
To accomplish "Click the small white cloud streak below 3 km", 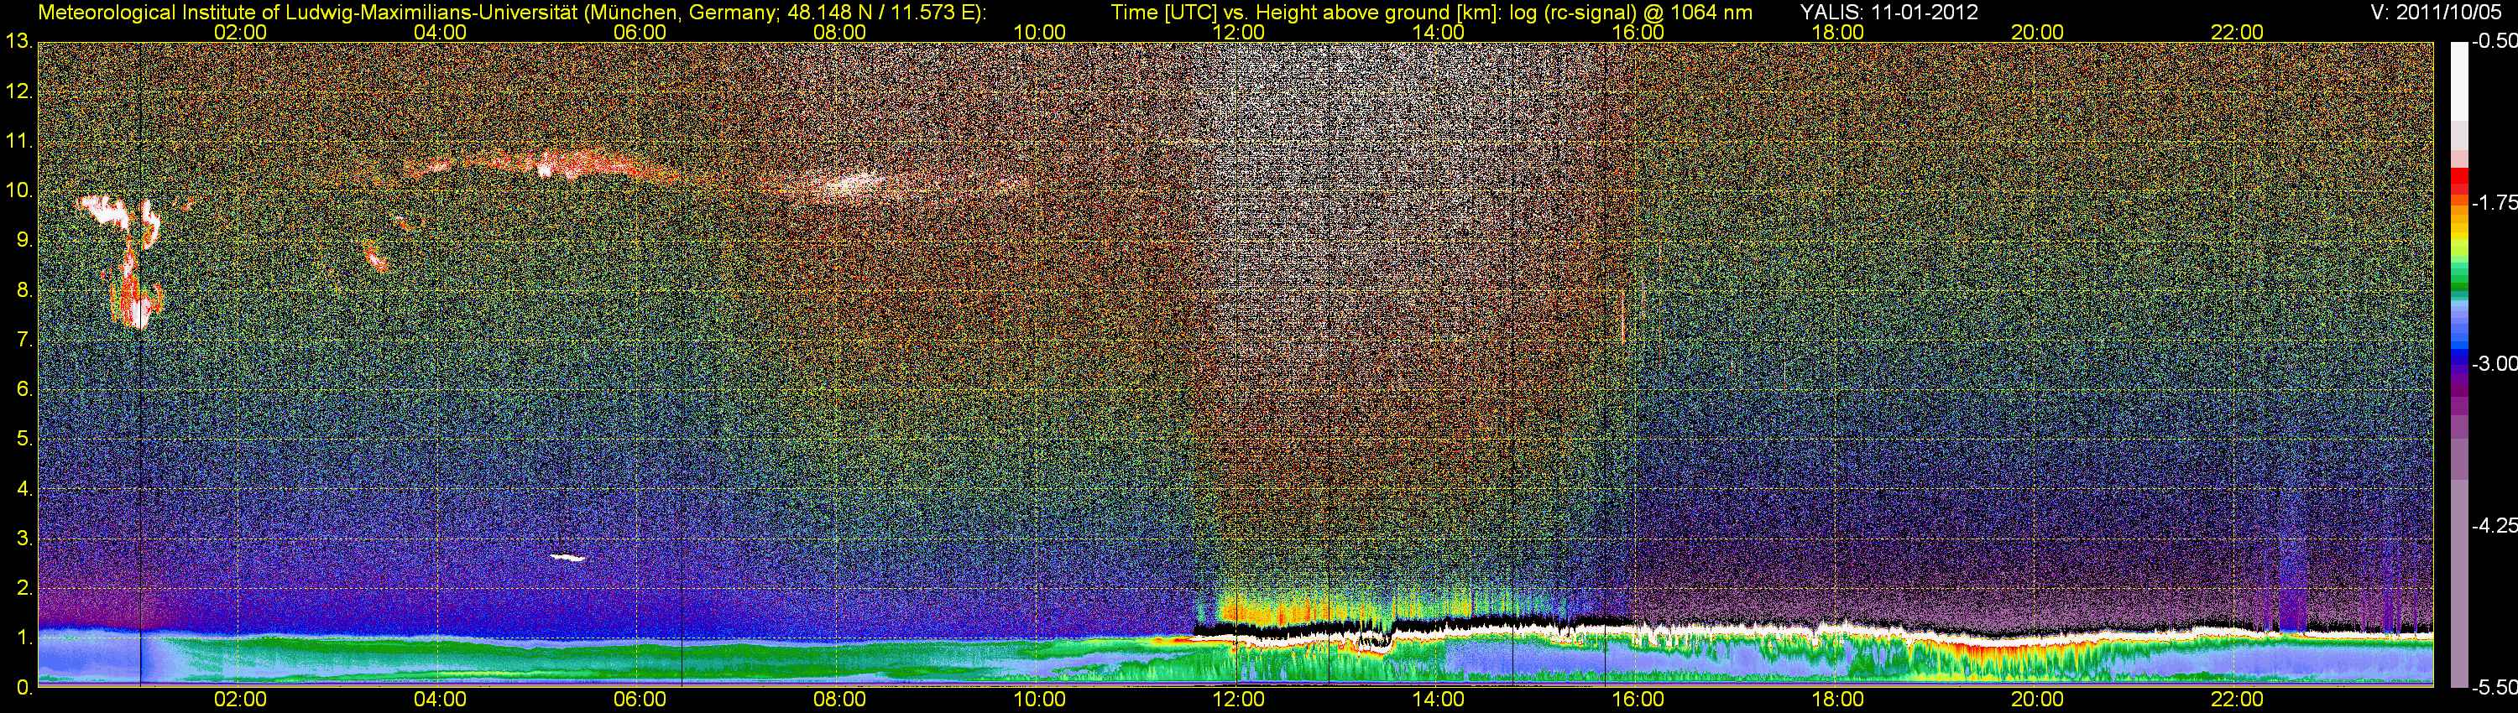I will coord(568,558).
